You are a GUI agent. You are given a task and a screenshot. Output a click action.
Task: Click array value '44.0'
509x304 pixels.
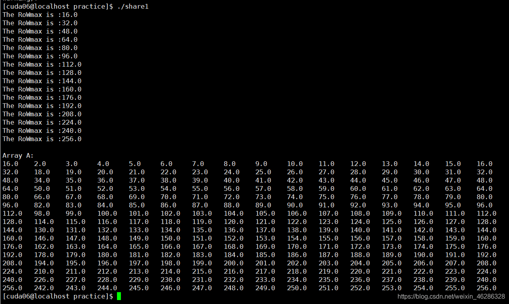click(x=358, y=181)
